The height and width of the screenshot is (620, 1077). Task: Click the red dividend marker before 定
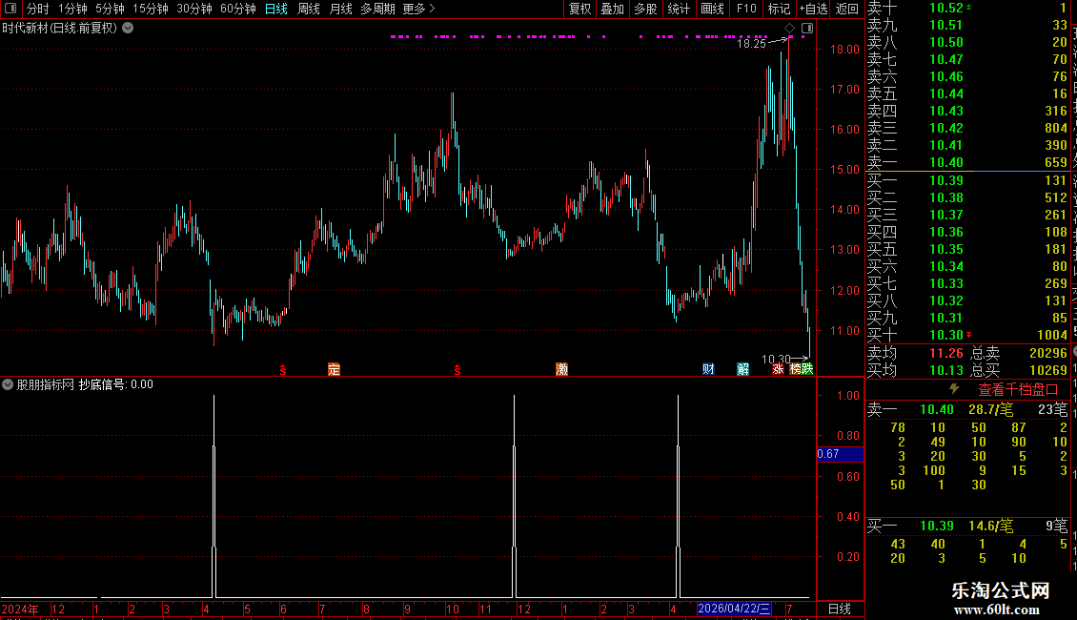(283, 370)
